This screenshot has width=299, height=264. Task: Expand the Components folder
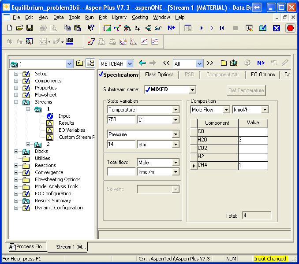16,81
